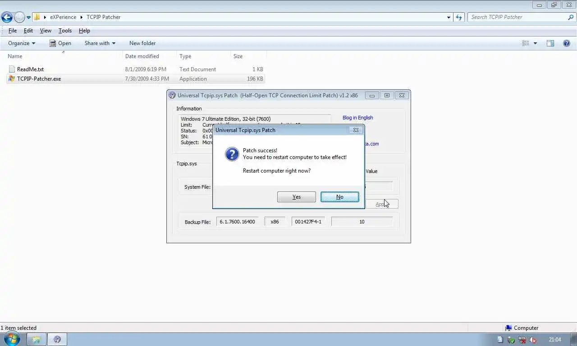Decline restart with the No button

[x=339, y=197]
